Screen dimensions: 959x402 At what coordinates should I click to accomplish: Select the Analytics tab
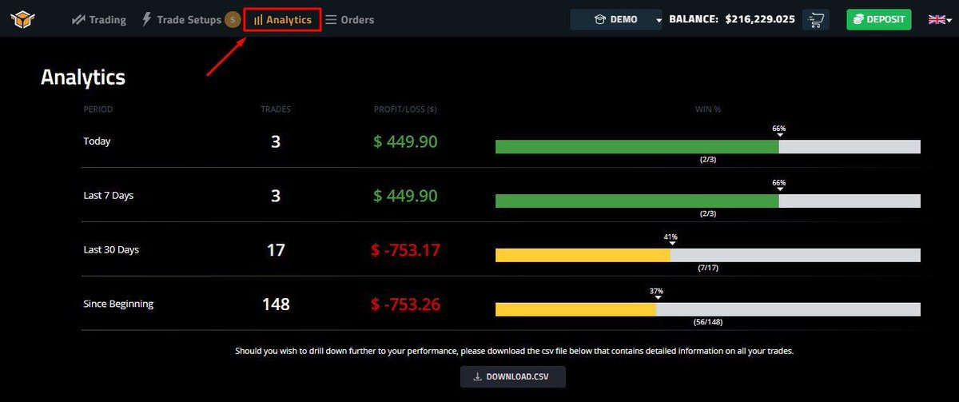(282, 19)
